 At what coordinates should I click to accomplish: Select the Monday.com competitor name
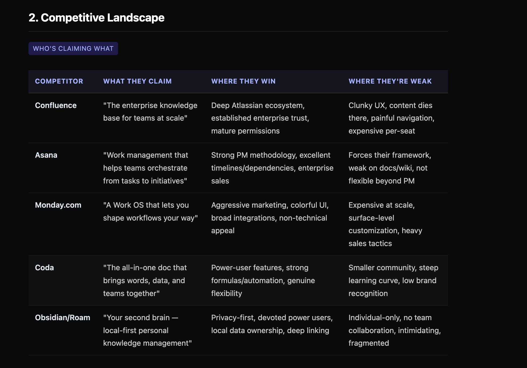58,205
